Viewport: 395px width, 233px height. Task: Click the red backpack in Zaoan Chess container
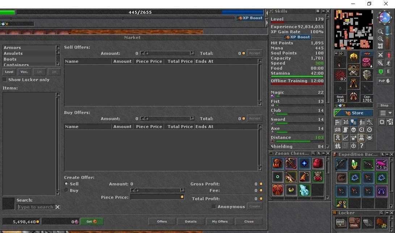[x=318, y=163]
